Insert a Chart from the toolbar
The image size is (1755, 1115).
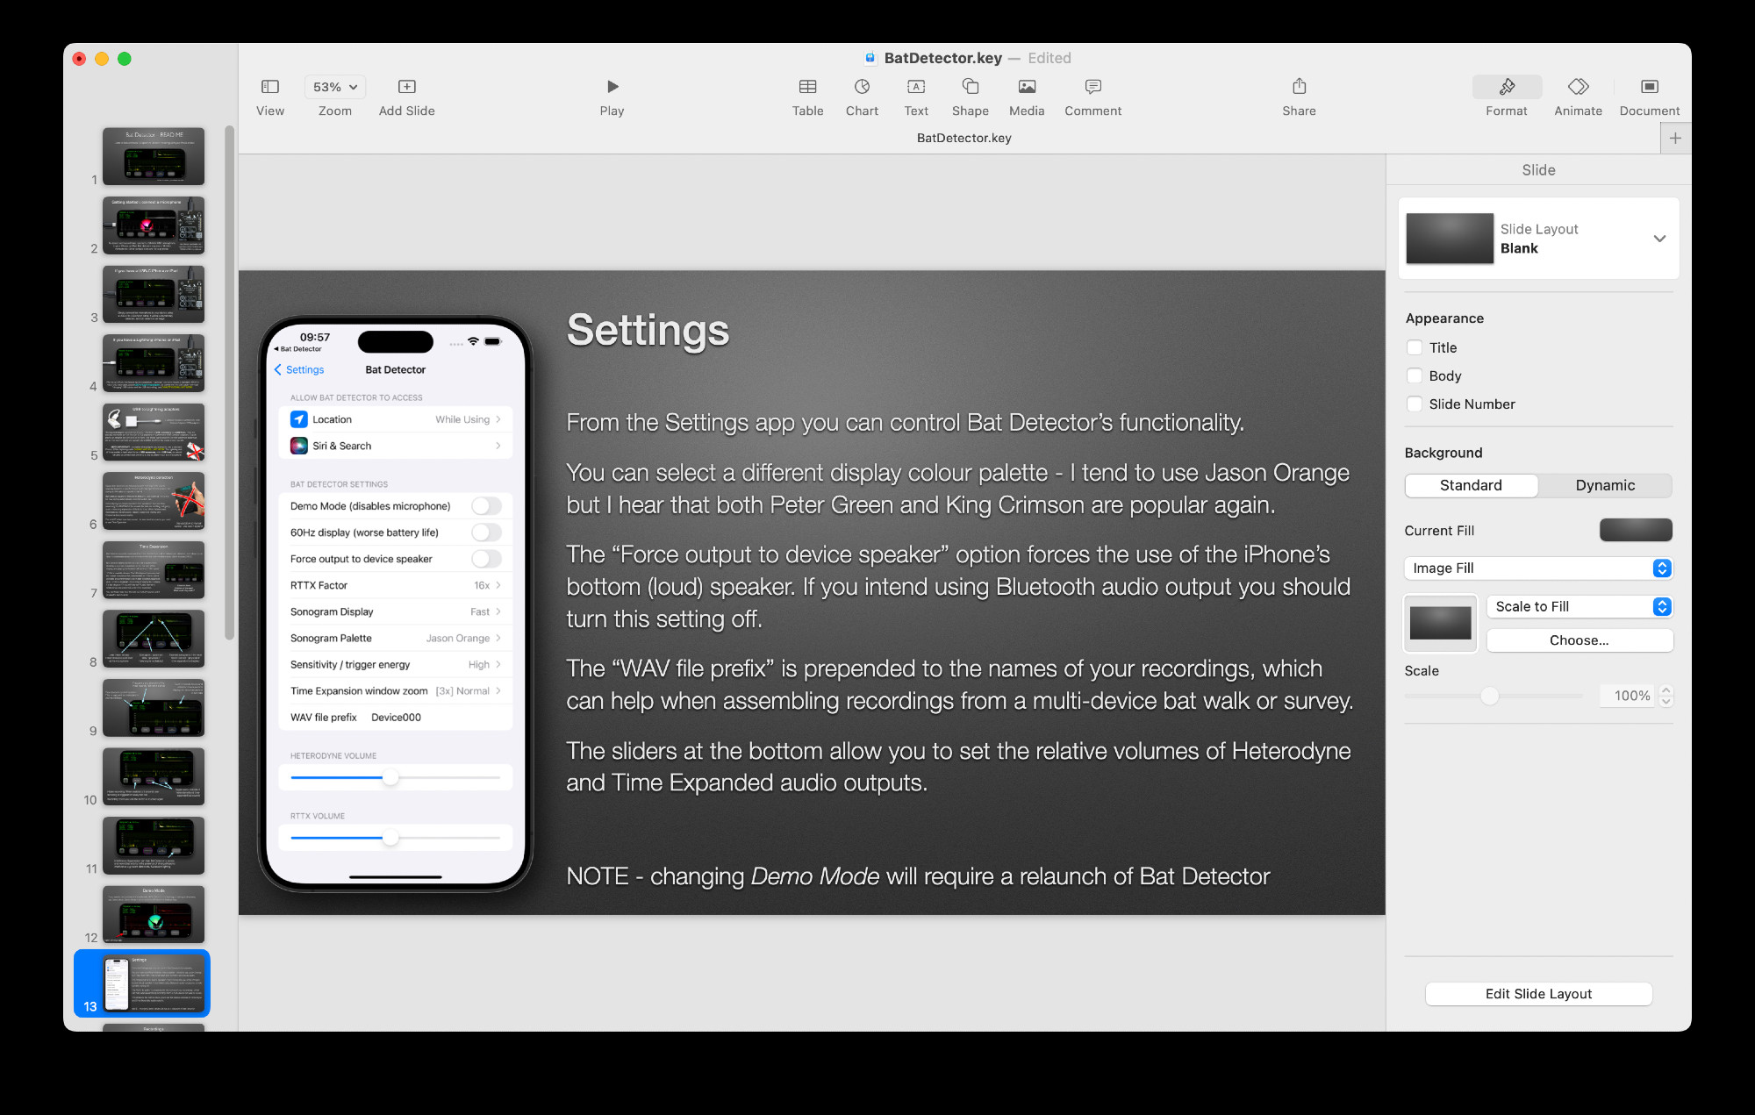click(x=862, y=96)
